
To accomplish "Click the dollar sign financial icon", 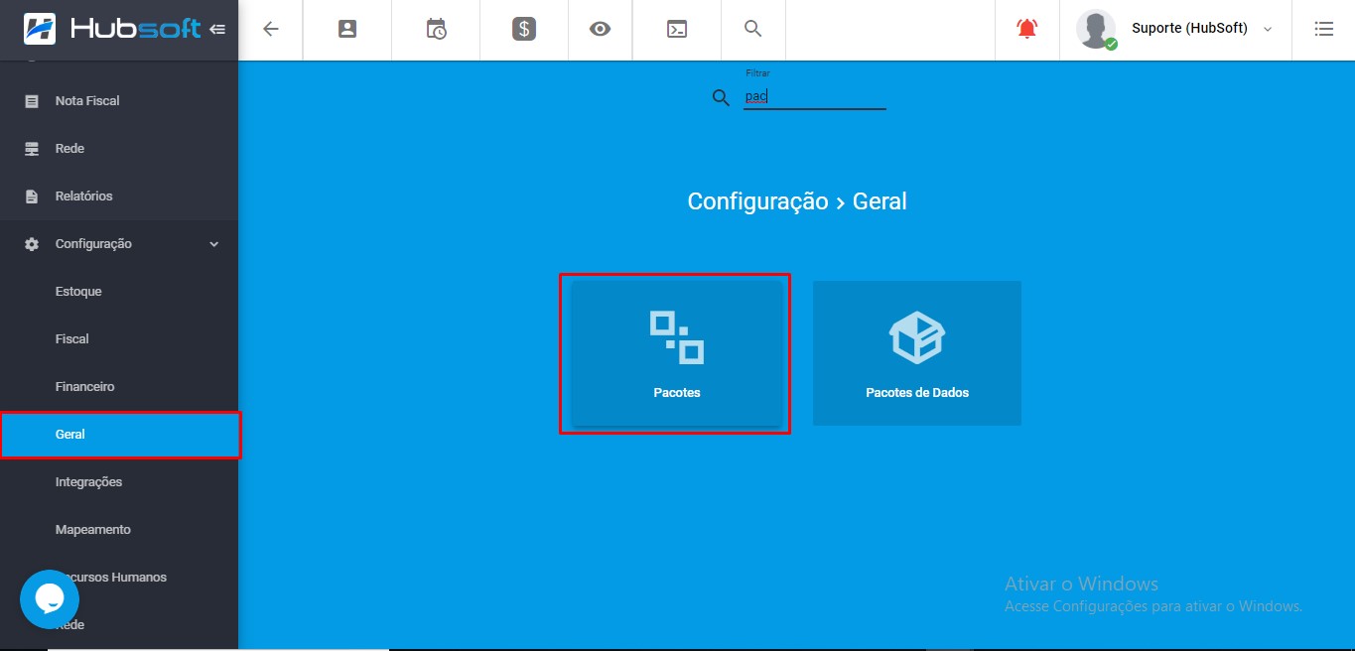I will coord(524,29).
